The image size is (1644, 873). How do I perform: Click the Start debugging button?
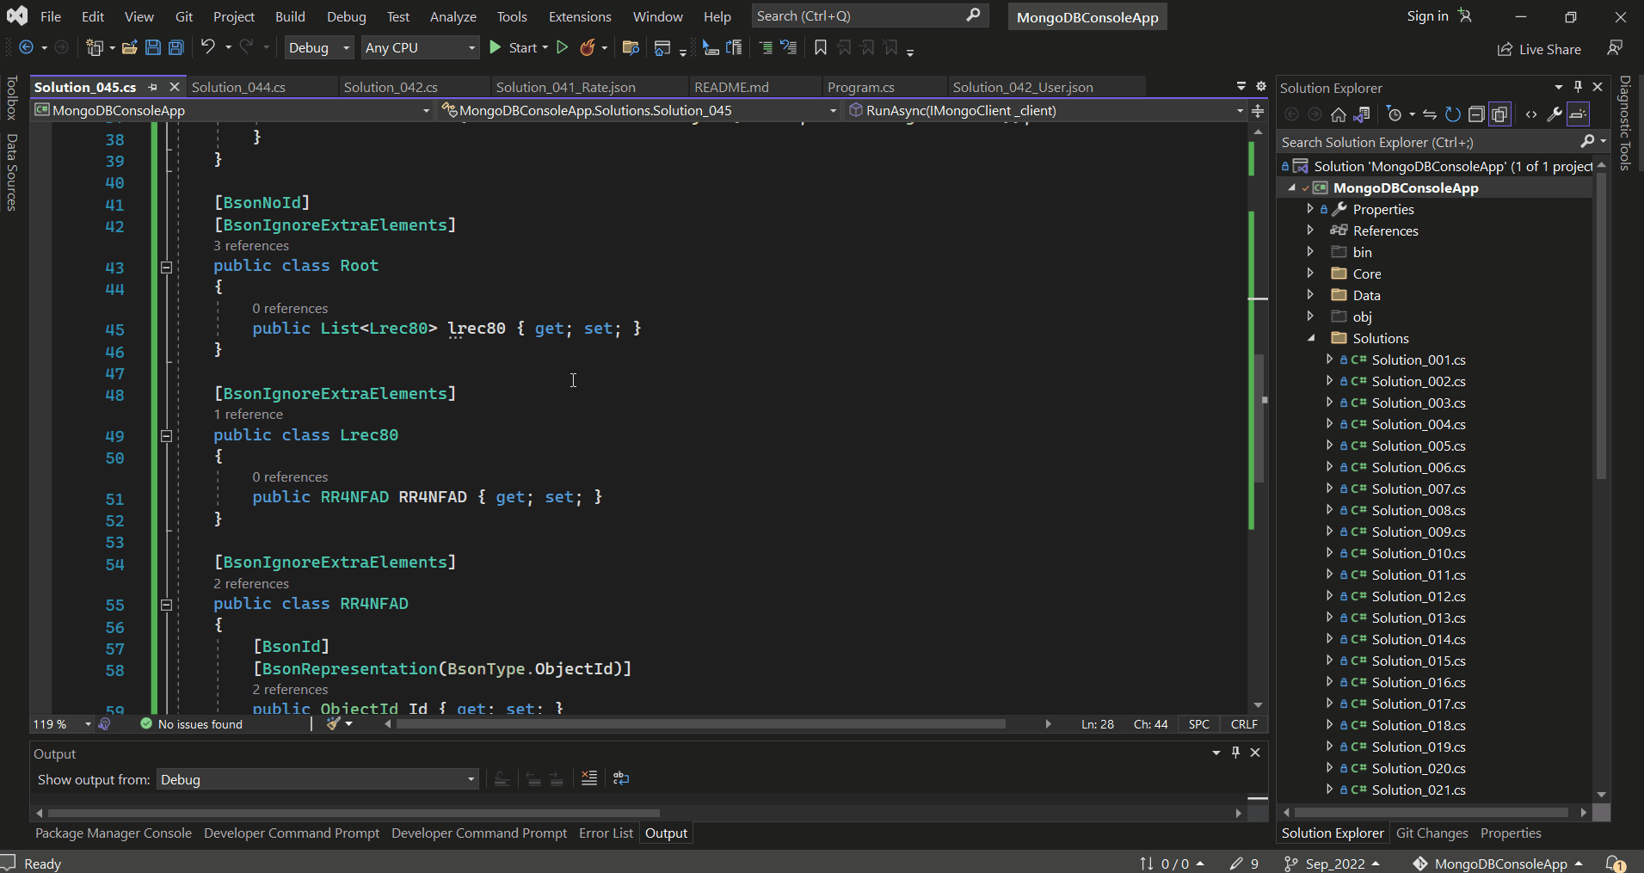(x=516, y=48)
